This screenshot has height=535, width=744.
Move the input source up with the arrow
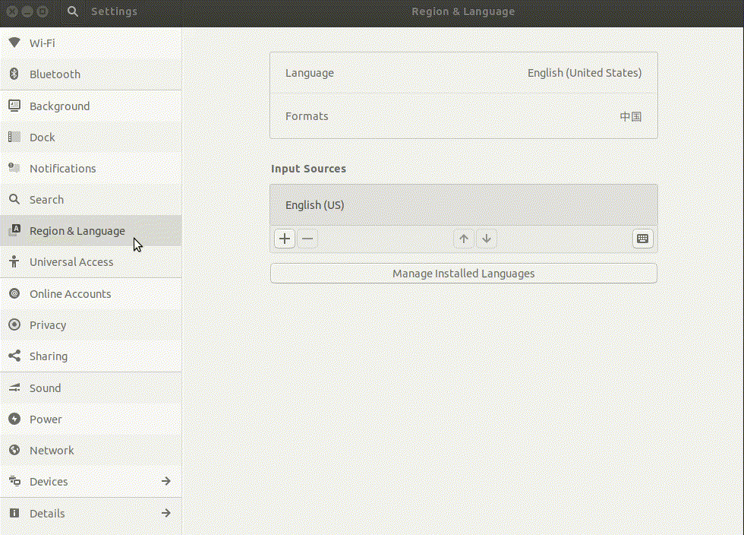click(464, 239)
